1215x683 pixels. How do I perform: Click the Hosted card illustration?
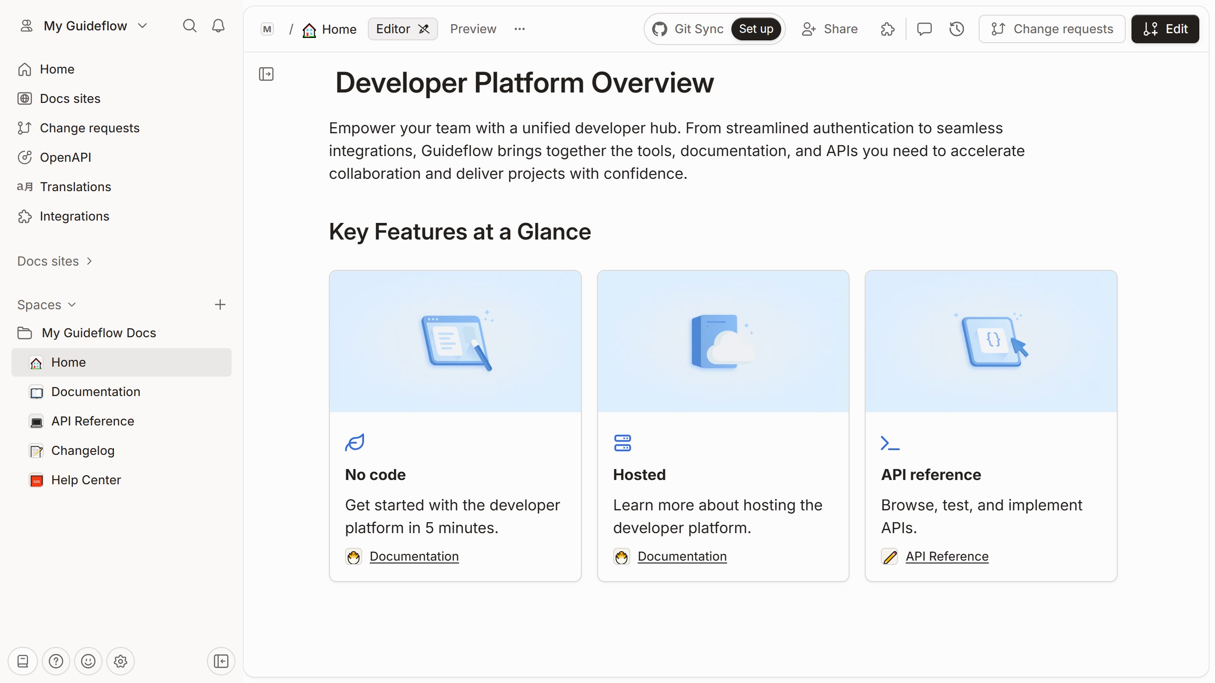tap(723, 341)
